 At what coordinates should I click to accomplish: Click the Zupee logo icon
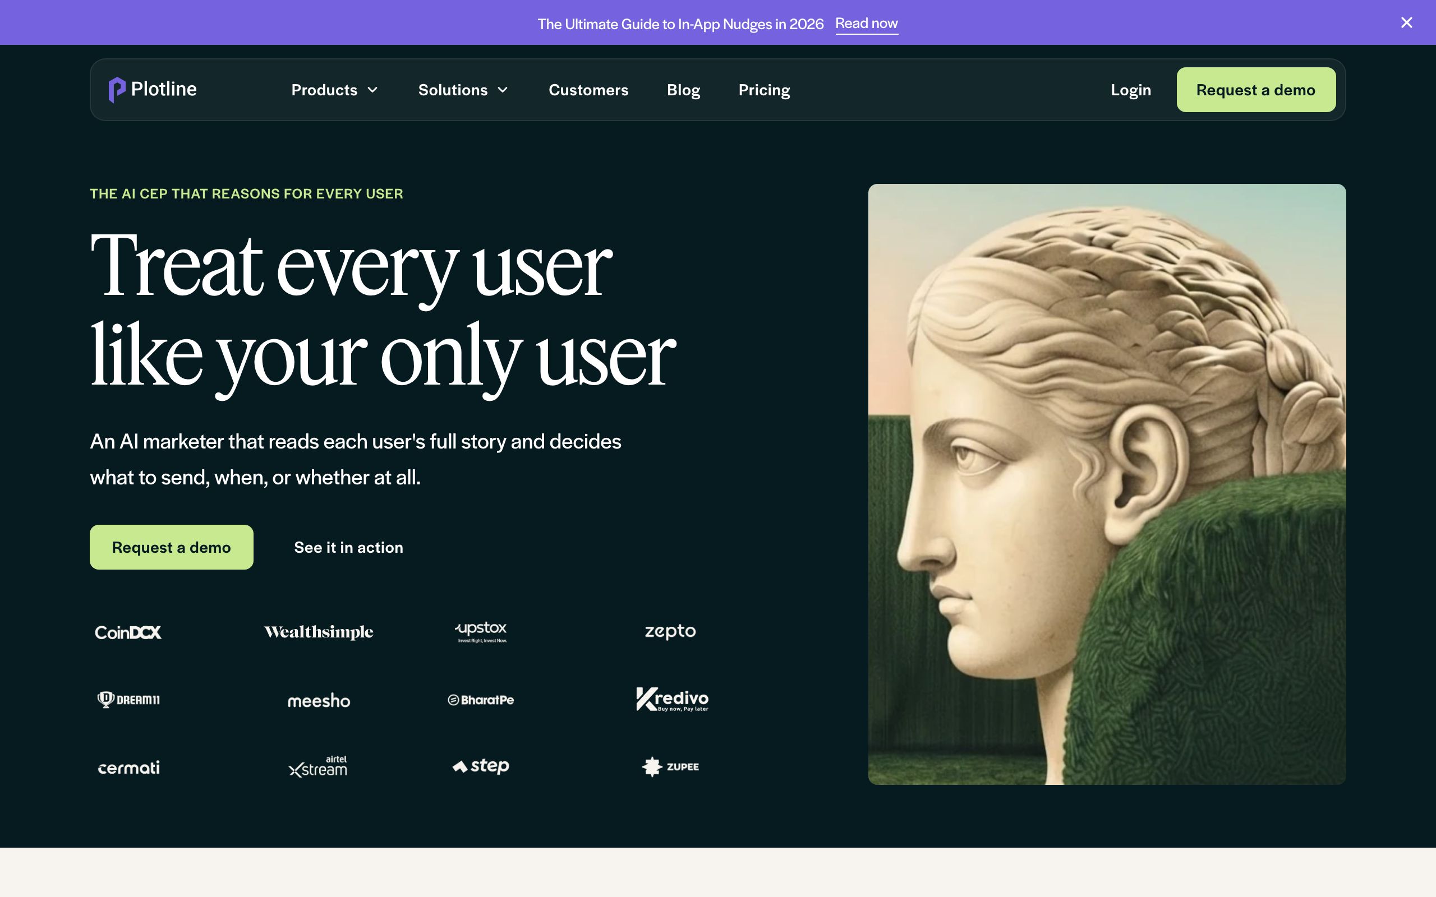[x=652, y=766]
